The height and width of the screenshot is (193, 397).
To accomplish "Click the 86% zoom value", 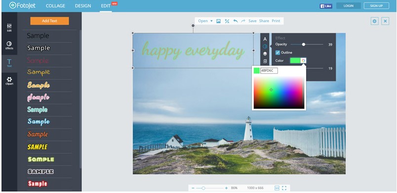I will pos(234,188).
